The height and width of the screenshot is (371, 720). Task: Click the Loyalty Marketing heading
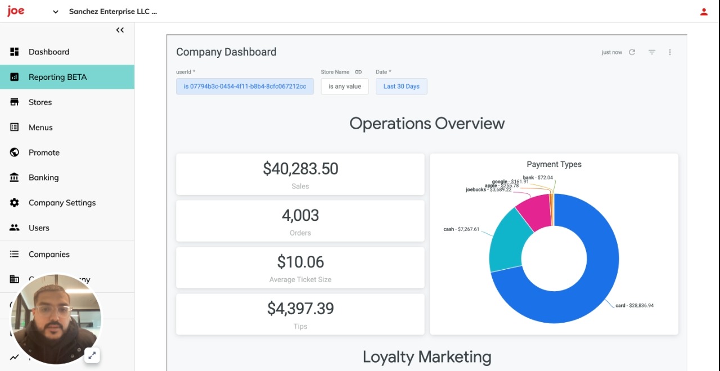tap(427, 357)
